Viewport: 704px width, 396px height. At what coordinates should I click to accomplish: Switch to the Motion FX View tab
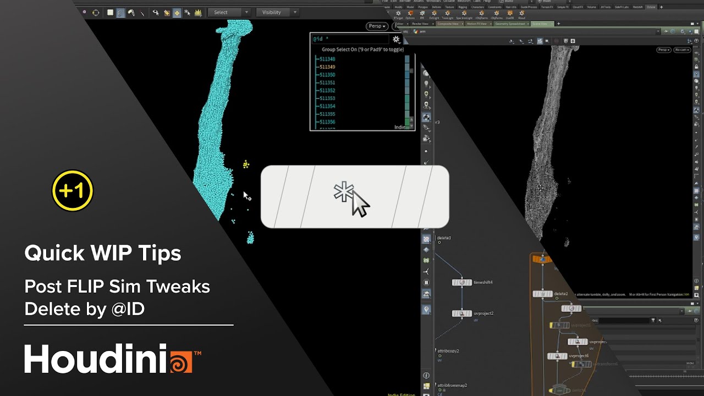click(477, 24)
